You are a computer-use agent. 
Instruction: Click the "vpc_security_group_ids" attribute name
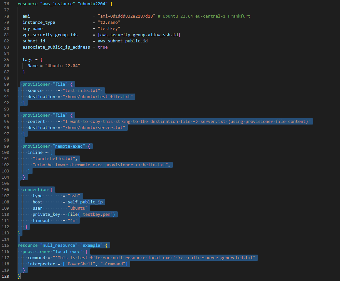[50, 35]
